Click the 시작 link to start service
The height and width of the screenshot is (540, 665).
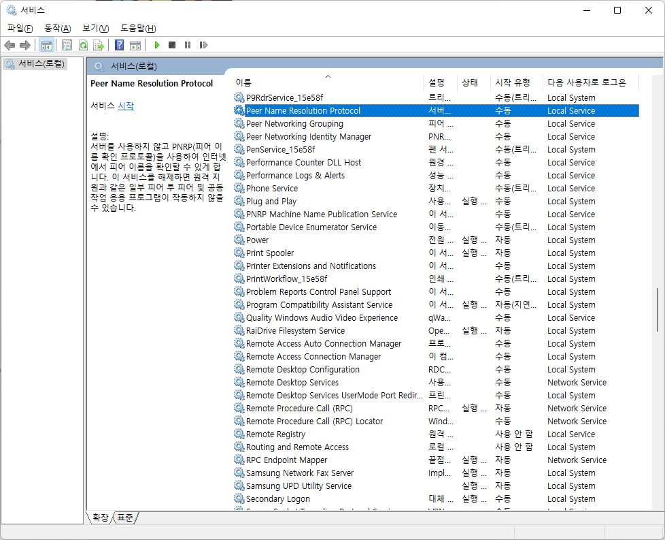pos(126,106)
